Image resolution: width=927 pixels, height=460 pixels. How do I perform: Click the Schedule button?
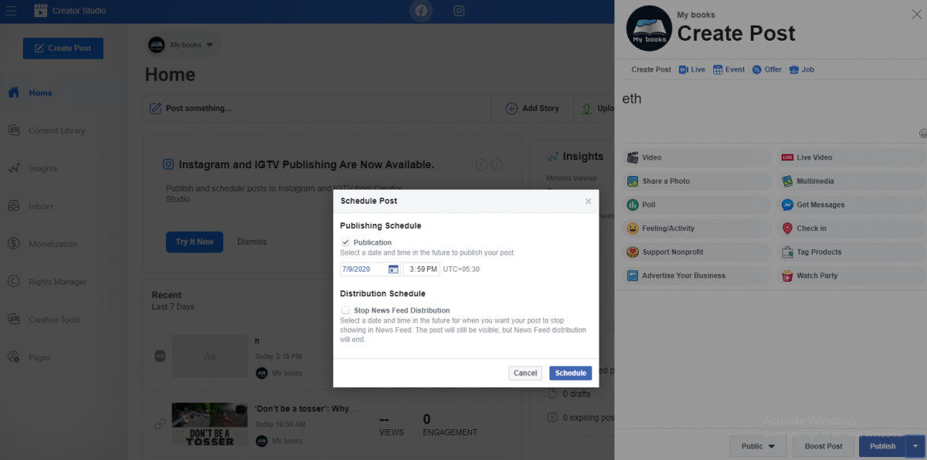[x=571, y=373]
